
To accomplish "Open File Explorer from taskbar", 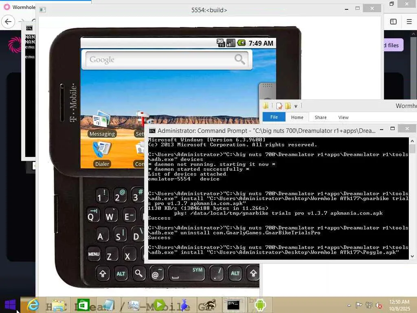I will click(58, 305).
